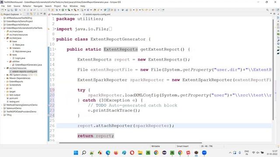Toggle Mark Occurrences in toolbar
This screenshot has height=157, width=280.
[108, 10]
